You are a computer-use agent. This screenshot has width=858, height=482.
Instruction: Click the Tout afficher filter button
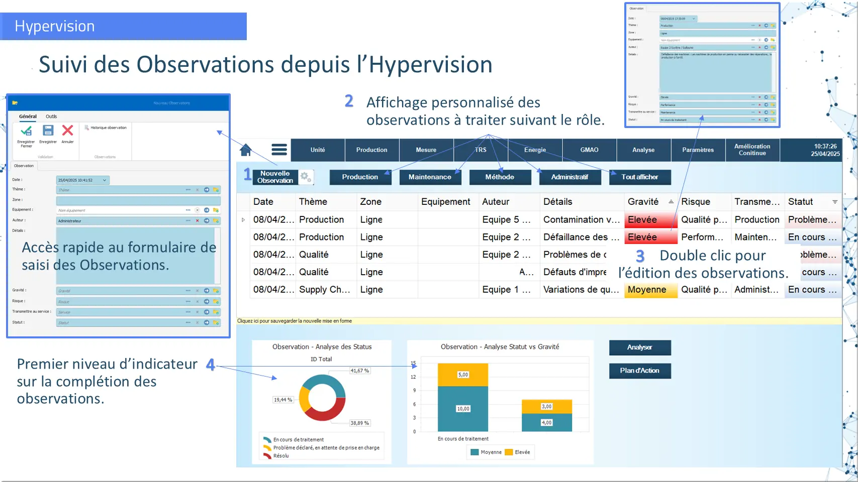pyautogui.click(x=639, y=177)
